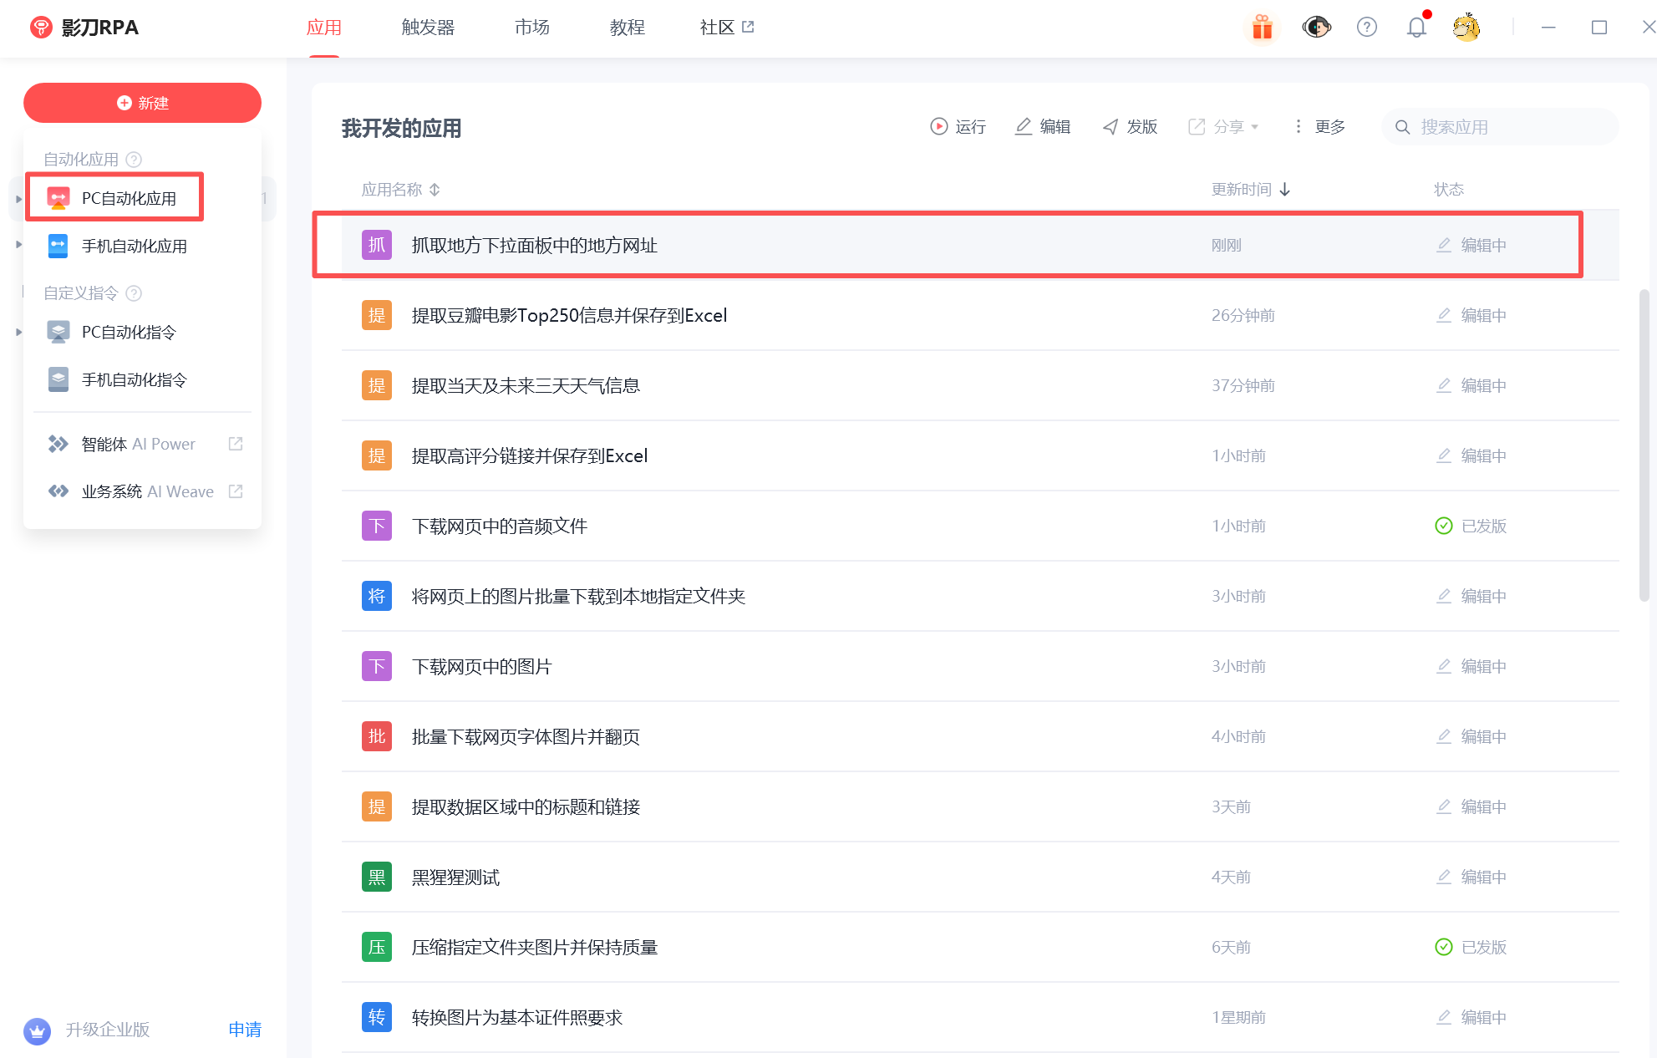The height and width of the screenshot is (1058, 1657).
Task: Expand the PC自动化应用 tree arrow
Action: pyautogui.click(x=18, y=199)
